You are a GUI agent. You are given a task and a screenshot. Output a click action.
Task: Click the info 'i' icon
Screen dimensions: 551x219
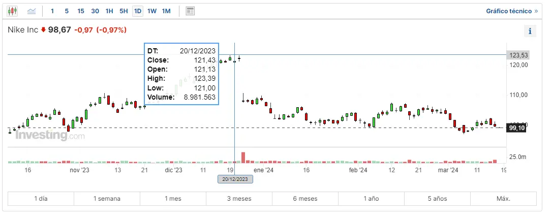point(530,32)
